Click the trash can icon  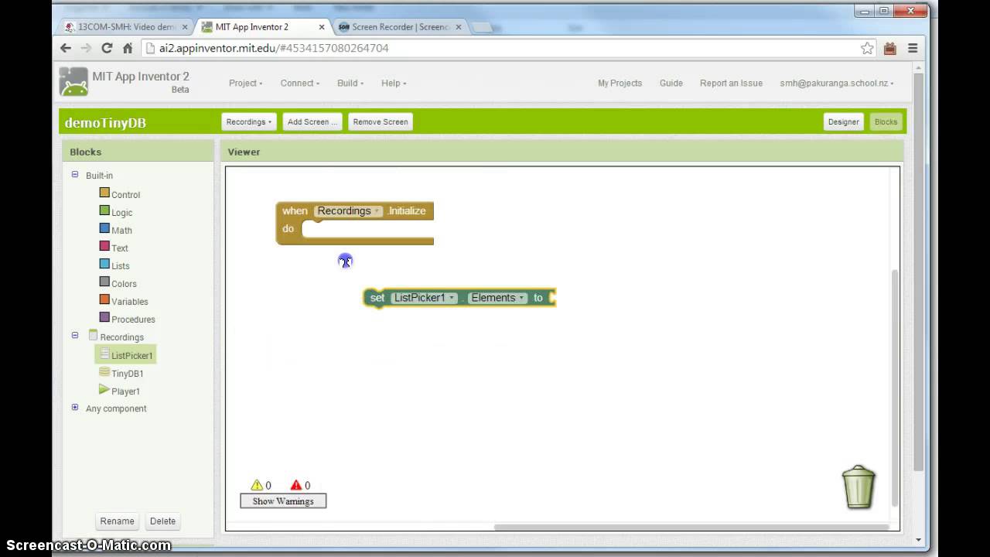coord(859,487)
